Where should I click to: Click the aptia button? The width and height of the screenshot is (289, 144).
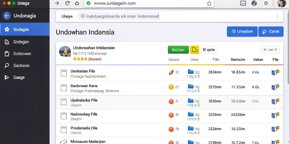pyautogui.click(x=209, y=49)
